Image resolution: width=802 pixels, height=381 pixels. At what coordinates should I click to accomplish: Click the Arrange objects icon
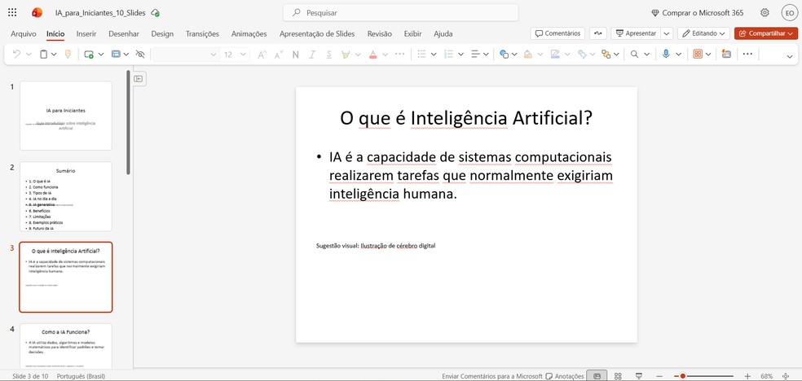[606, 54]
